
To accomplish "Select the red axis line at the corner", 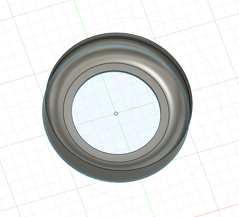I will [x=217, y=211].
